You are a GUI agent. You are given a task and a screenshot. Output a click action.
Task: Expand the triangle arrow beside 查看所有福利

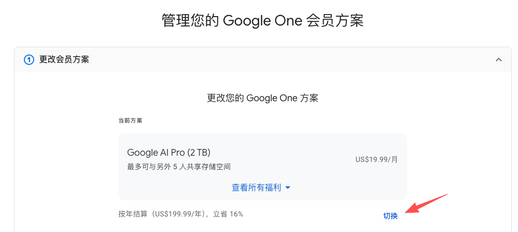[x=287, y=188]
